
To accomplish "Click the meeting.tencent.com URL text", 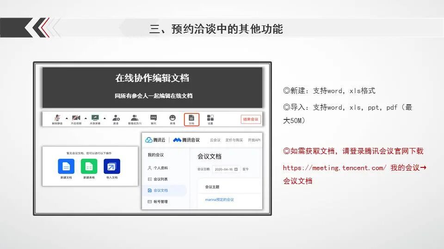I will [x=334, y=168].
